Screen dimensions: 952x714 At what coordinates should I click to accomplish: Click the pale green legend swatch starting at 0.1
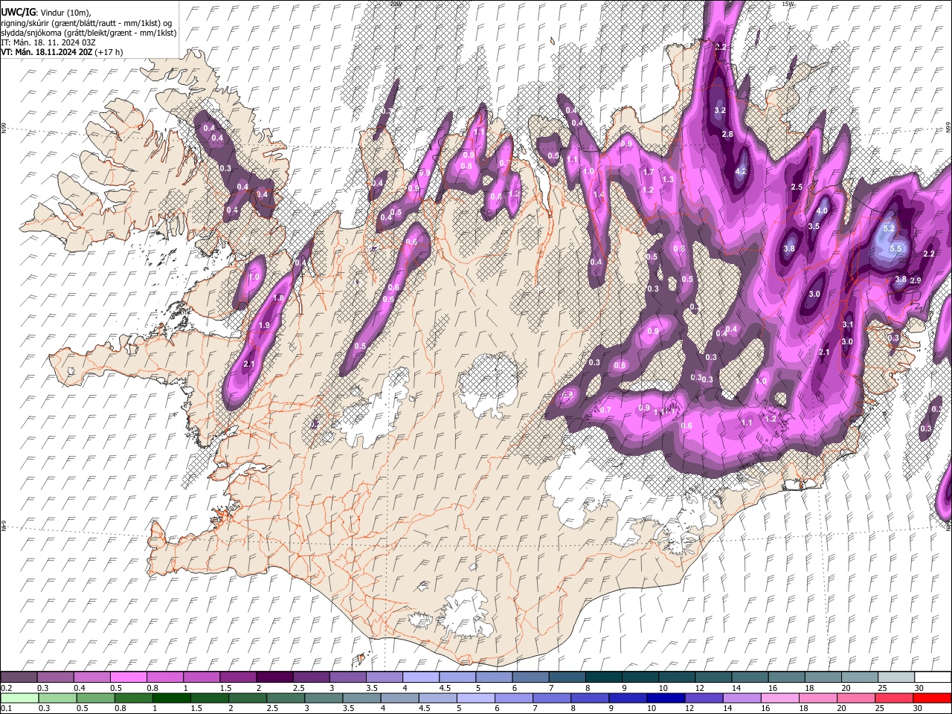(20, 698)
